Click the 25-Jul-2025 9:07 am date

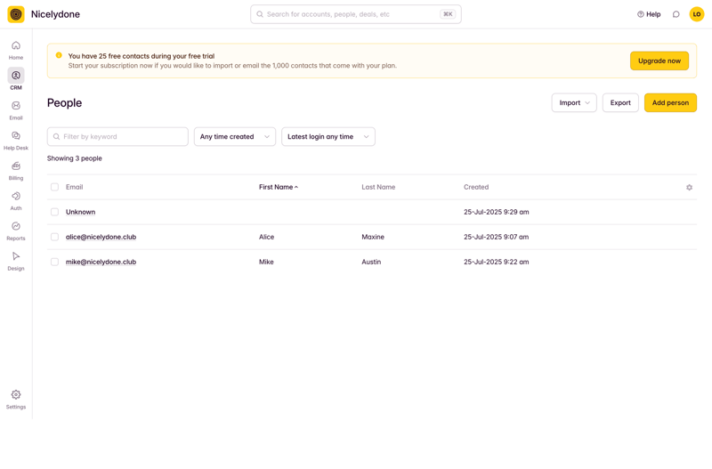pyautogui.click(x=497, y=237)
